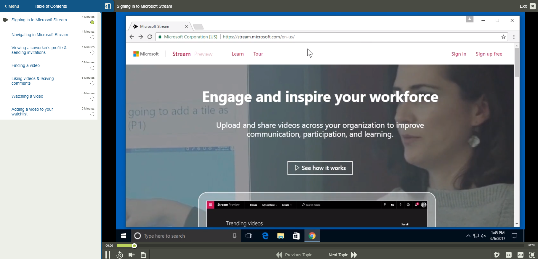Open Microsoft Edge from taskbar
Screen dimensions: 538x259
(x=265, y=236)
